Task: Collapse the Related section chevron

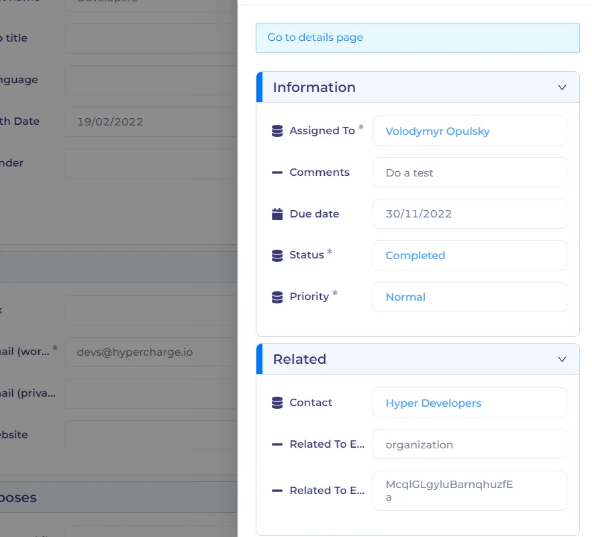Action: (x=562, y=359)
